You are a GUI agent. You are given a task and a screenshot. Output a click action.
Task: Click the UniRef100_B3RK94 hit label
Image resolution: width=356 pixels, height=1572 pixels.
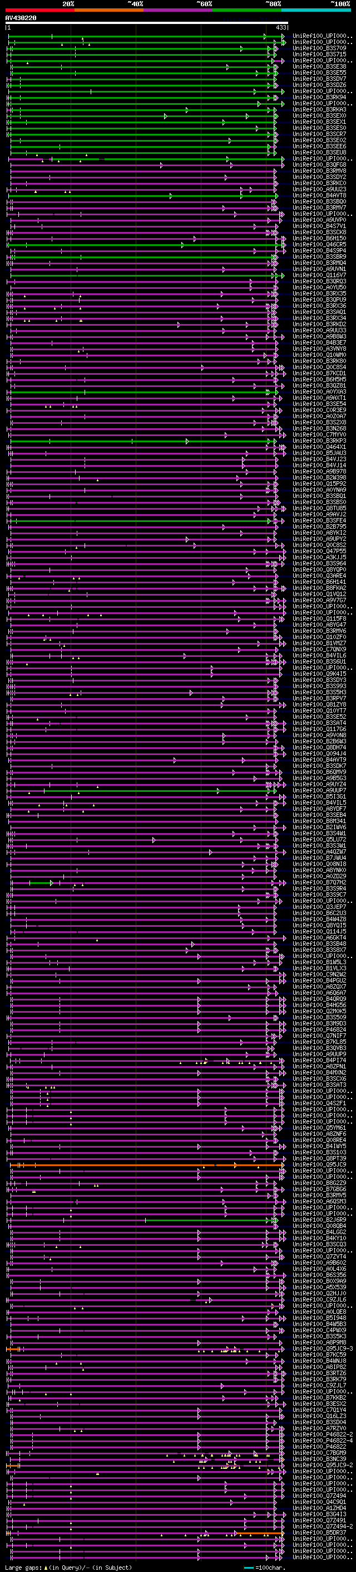(319, 97)
